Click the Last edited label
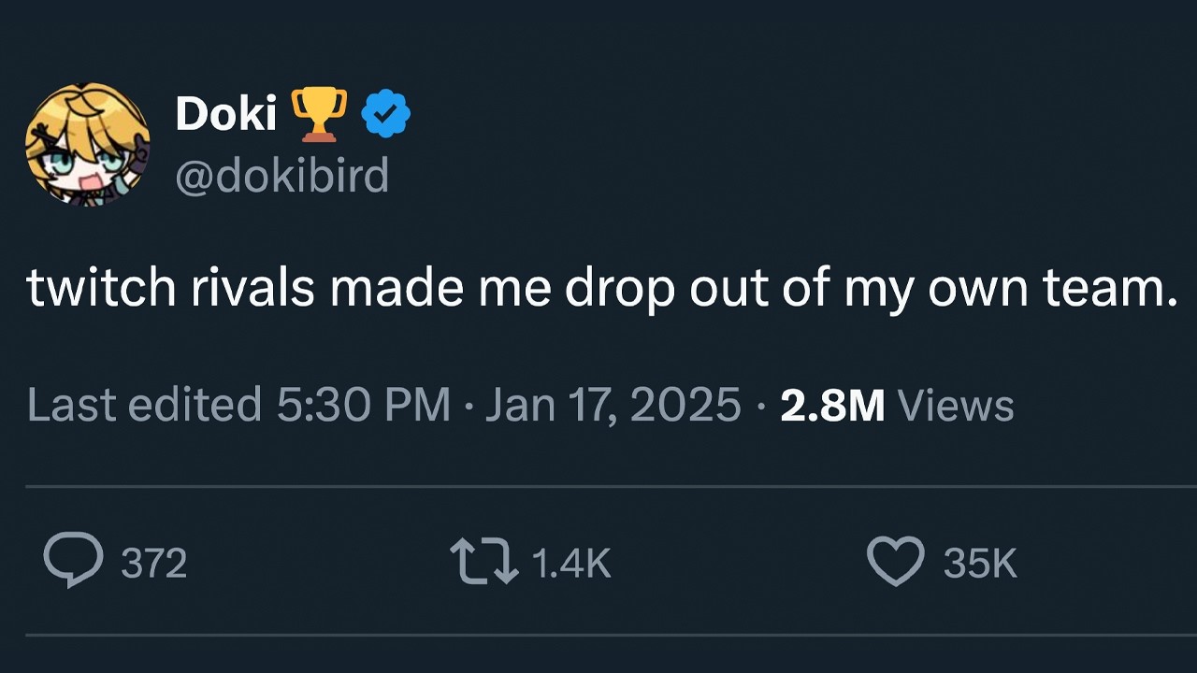This screenshot has height=673, width=1197. pos(144,405)
